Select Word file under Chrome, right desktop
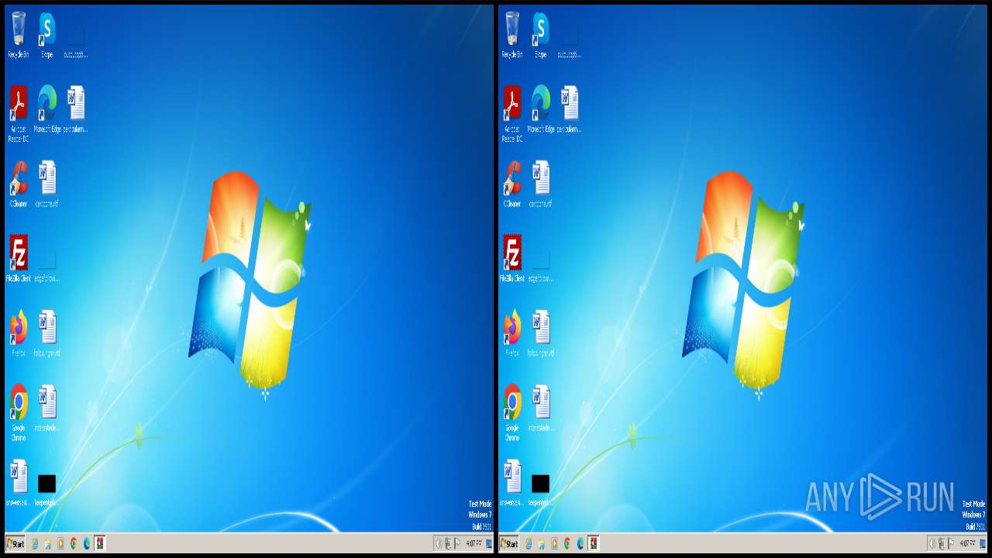This screenshot has width=992, height=558. [512, 483]
